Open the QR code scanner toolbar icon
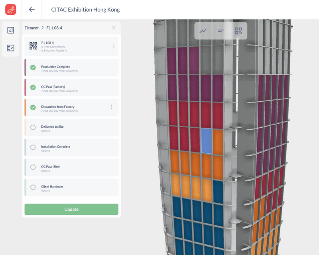The height and width of the screenshot is (255, 319). [238, 31]
